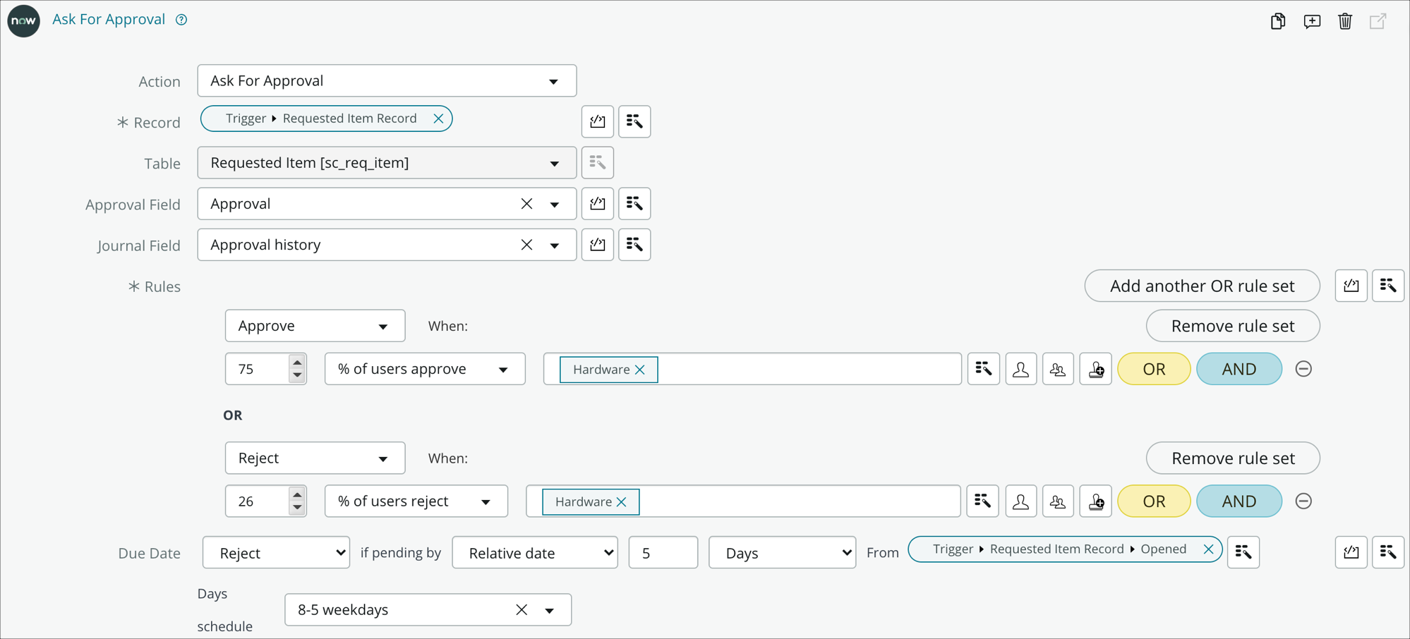Viewport: 1410px width, 639px height.
Task: Increment the 75 approval percentage stepper
Action: click(297, 363)
